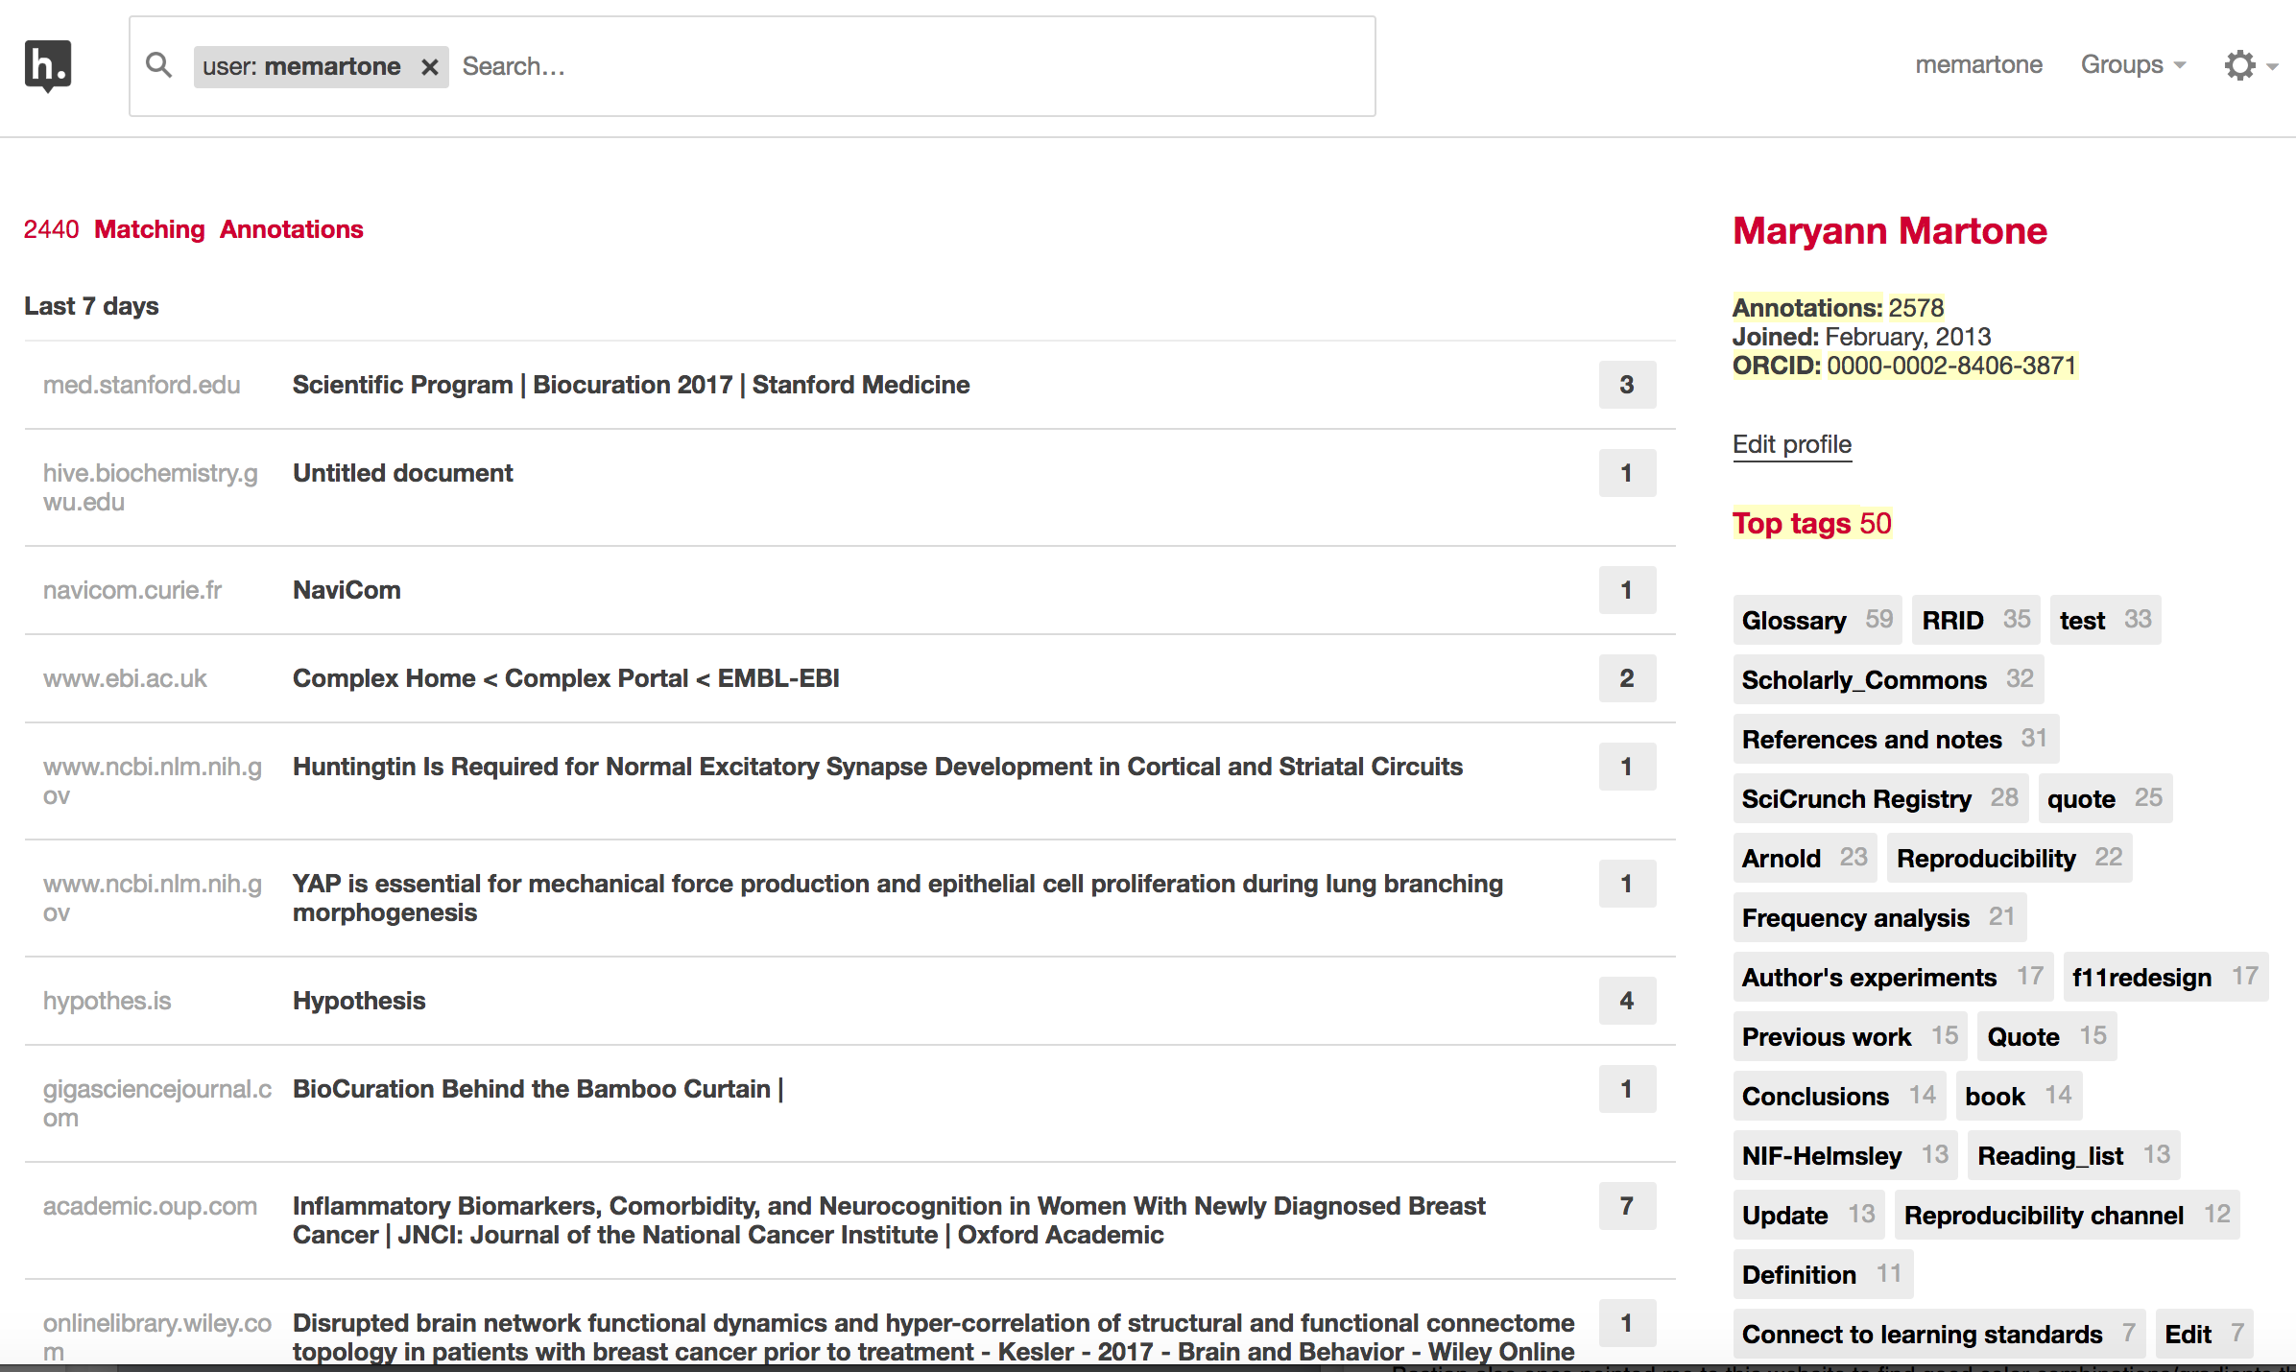Filter by the f11redesign tag
This screenshot has width=2296, height=1372.
pyautogui.click(x=2165, y=977)
